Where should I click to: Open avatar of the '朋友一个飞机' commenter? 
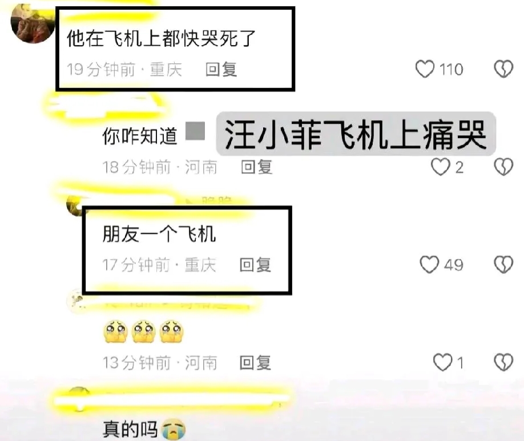click(75, 204)
